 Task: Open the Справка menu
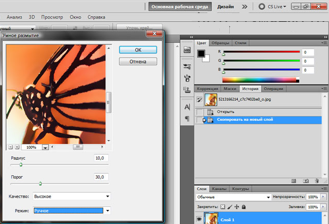click(96, 17)
